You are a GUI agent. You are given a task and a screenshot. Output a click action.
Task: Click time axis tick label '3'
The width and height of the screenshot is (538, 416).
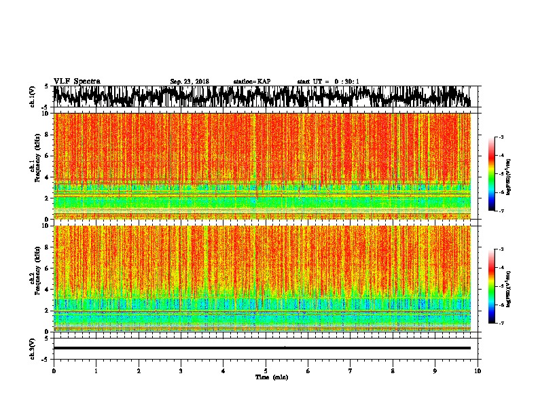click(181, 371)
